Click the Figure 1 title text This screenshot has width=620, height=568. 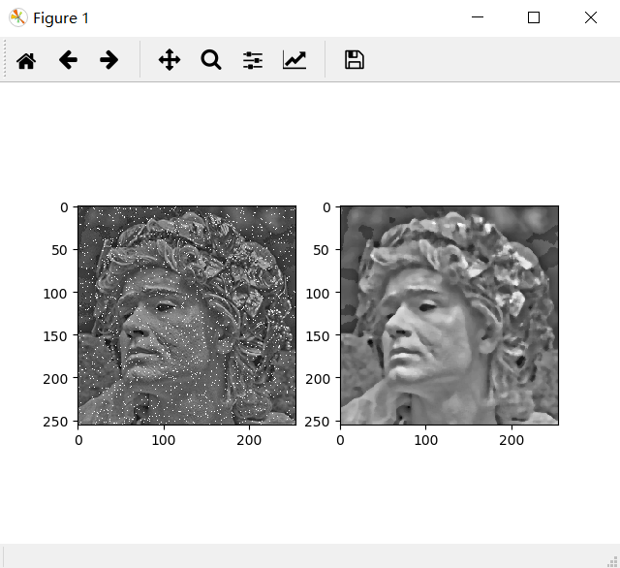tap(61, 18)
